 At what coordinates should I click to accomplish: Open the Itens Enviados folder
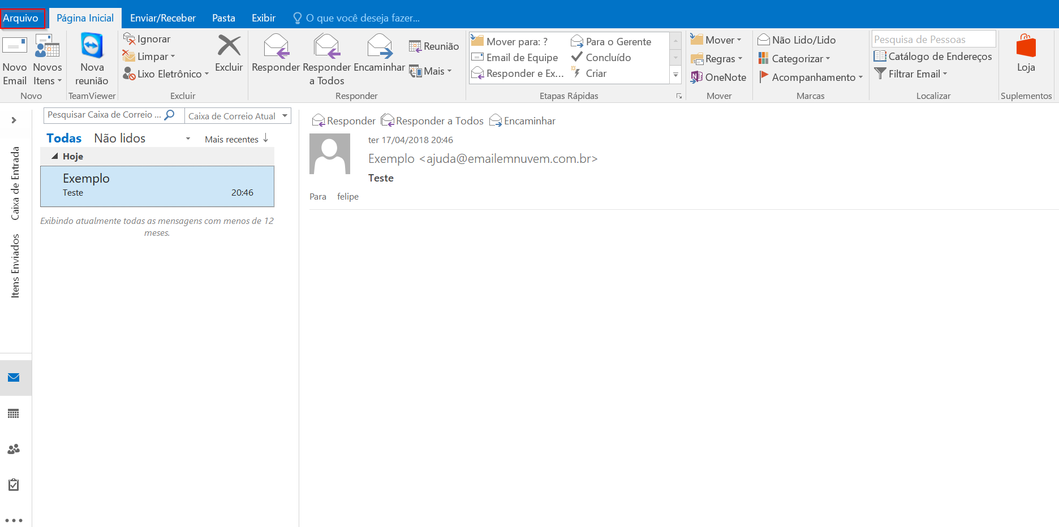(x=15, y=266)
